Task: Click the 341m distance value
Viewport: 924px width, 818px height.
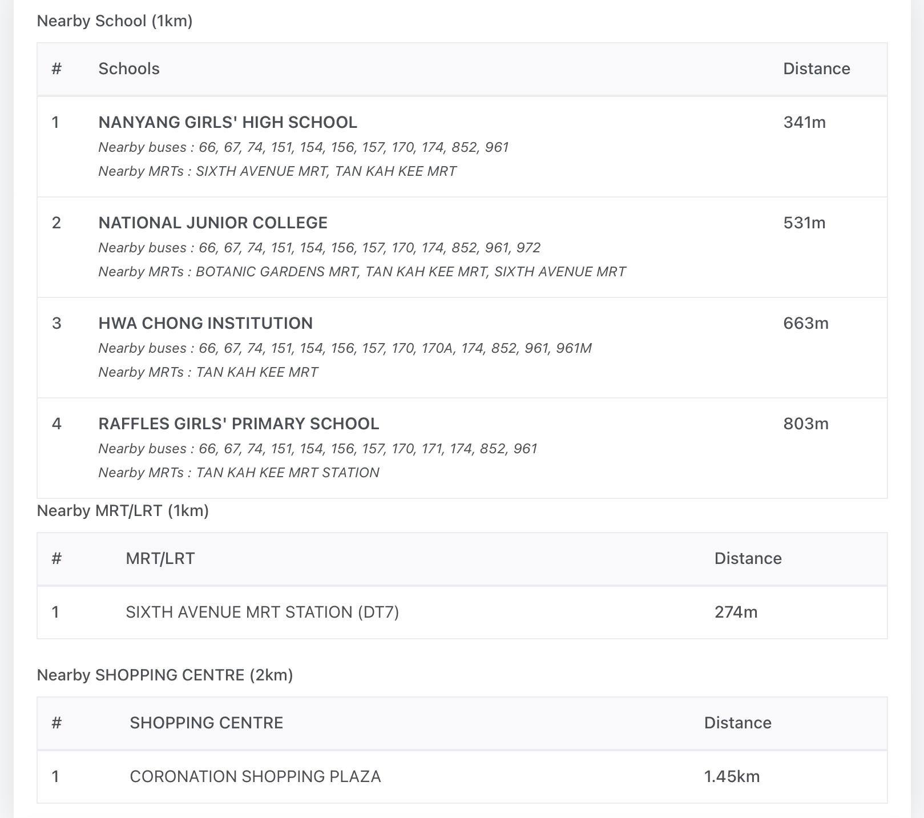Action: [804, 122]
